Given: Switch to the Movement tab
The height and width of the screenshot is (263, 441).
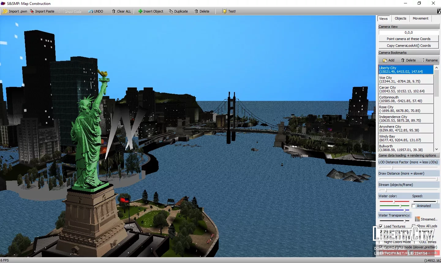Looking at the screenshot, I should 420,18.
